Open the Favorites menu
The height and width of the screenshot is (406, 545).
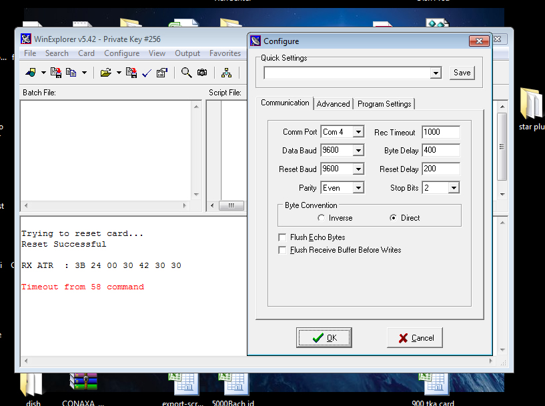(x=225, y=53)
